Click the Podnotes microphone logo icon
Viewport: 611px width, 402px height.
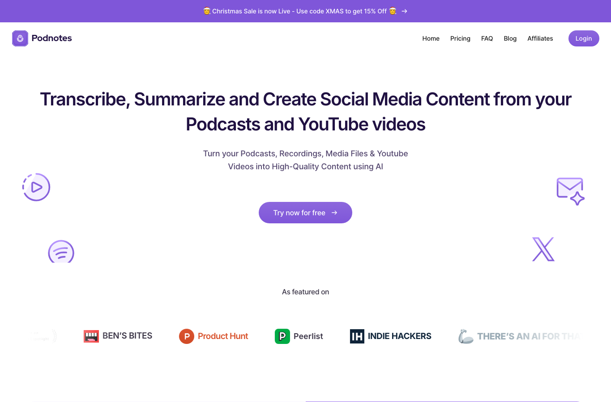pyautogui.click(x=20, y=38)
